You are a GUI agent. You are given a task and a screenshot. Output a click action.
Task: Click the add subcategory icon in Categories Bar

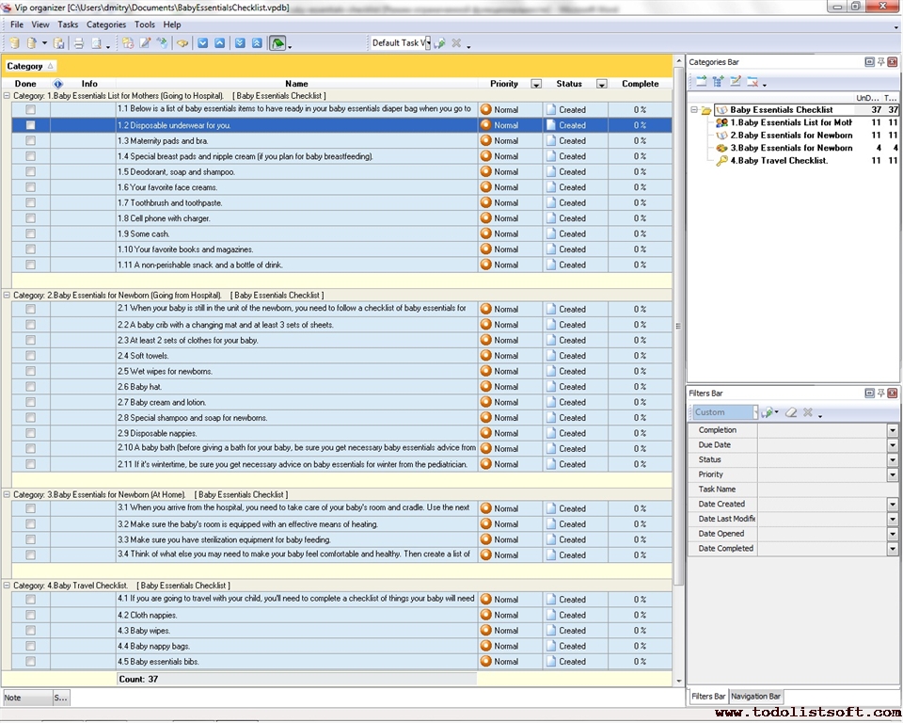pos(719,82)
